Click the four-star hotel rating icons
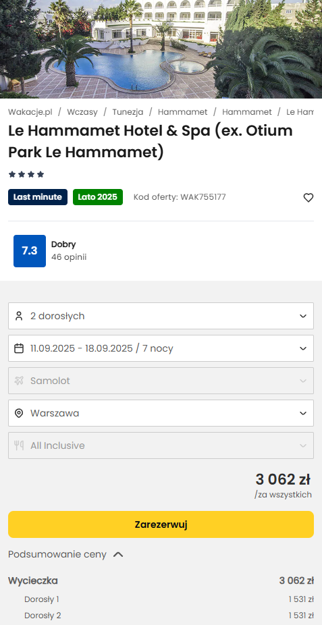Image resolution: width=322 pixels, height=625 pixels. 26,174
